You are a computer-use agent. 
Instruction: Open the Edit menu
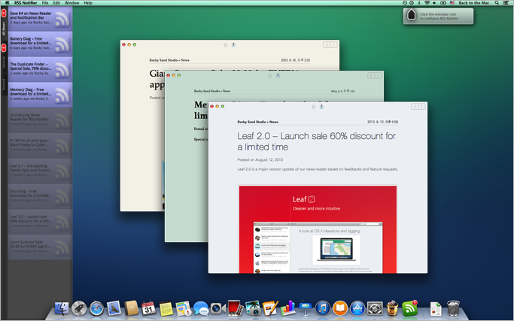click(x=56, y=2)
